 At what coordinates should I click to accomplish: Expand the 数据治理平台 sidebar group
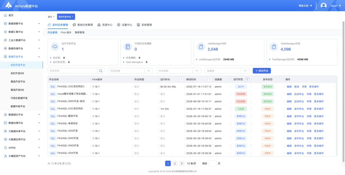(x=39, y=123)
